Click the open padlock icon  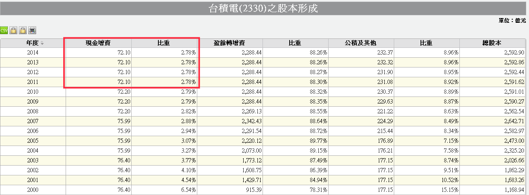pyautogui.click(x=23, y=30)
